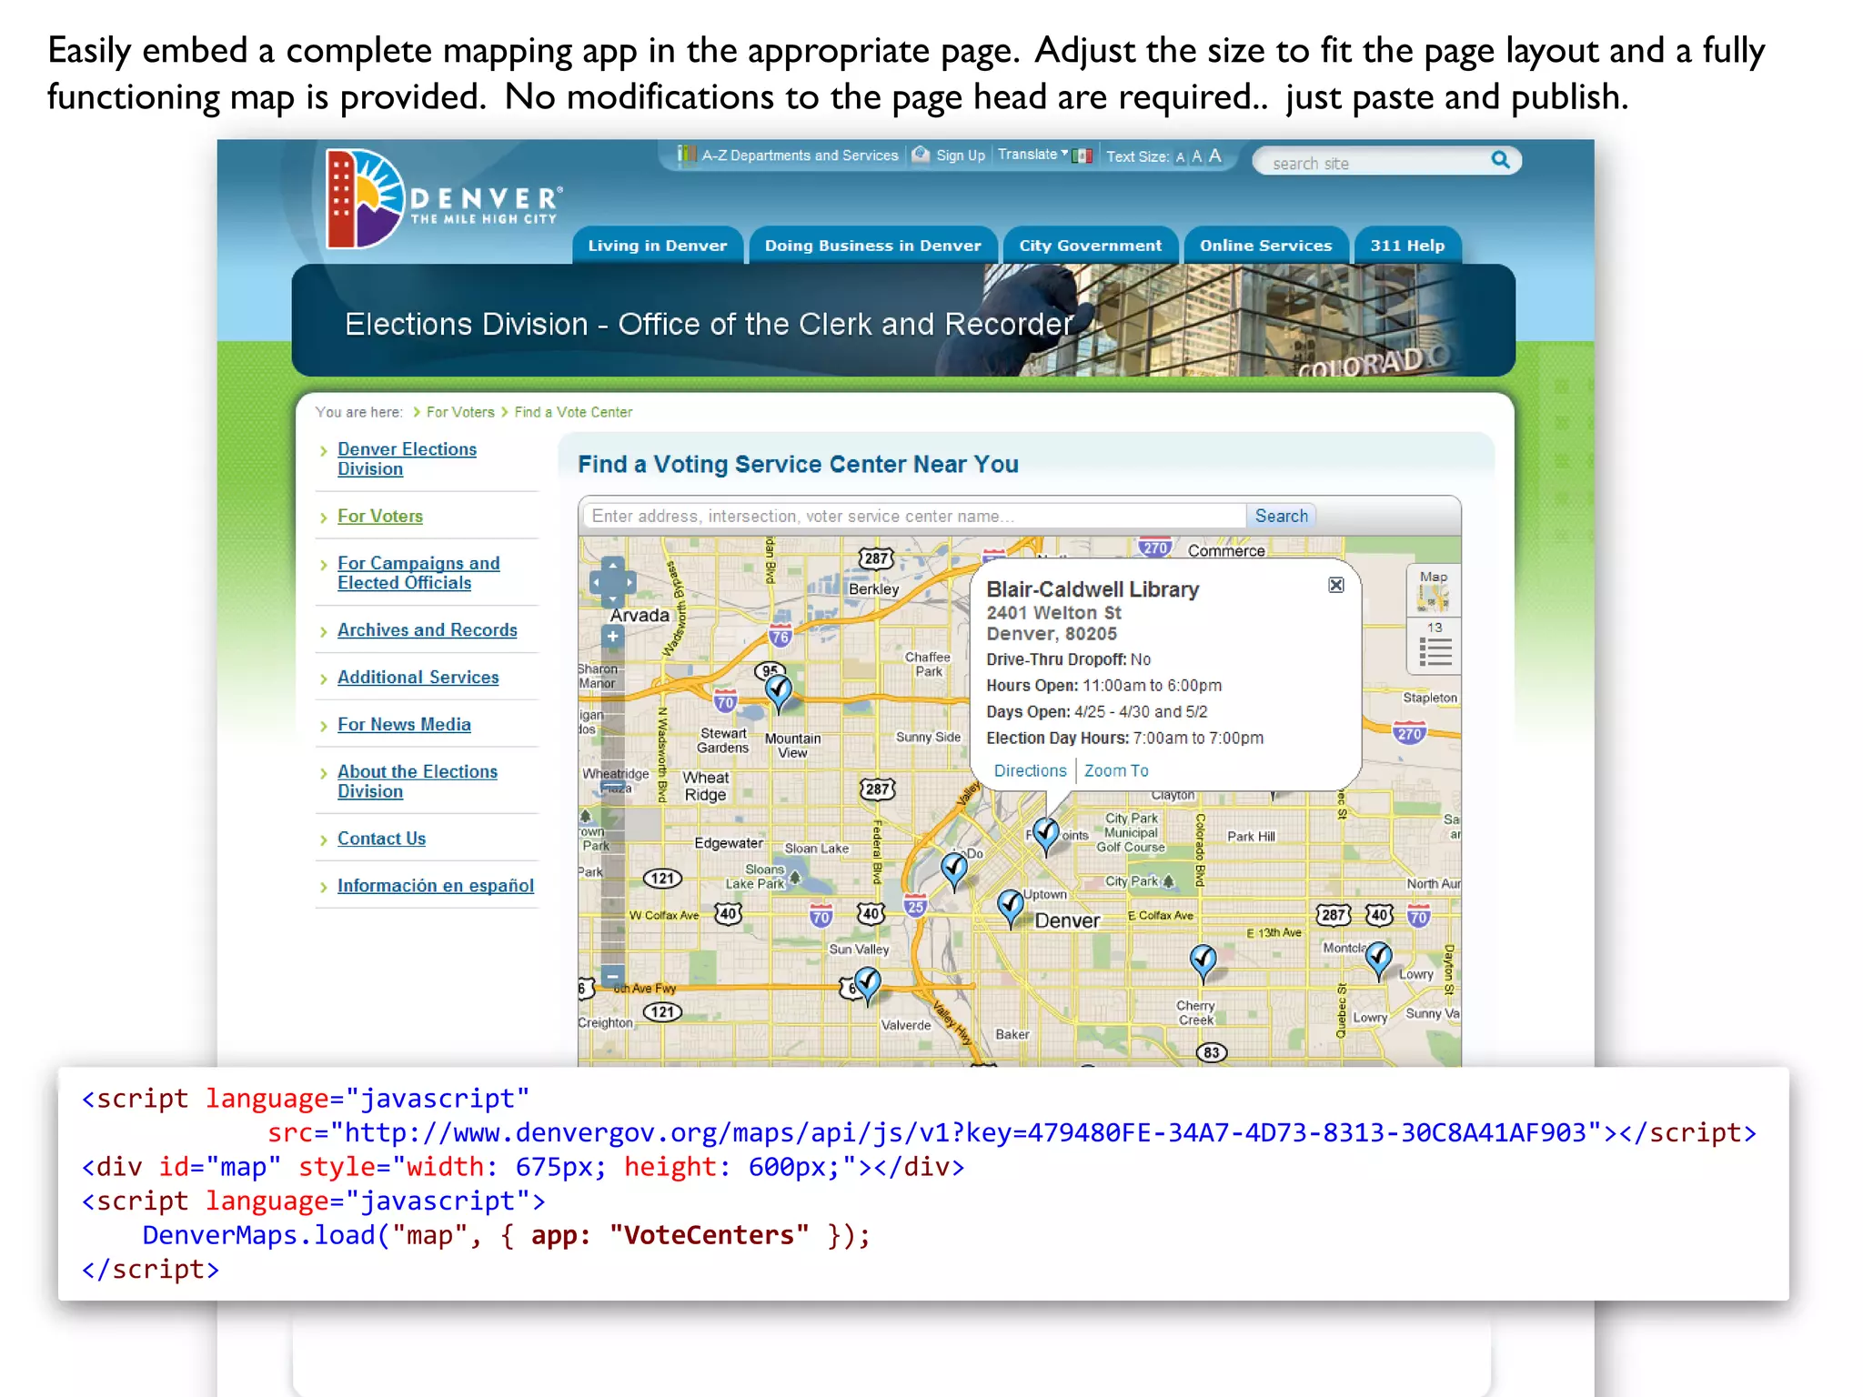Click the Denver city logo

(444, 198)
